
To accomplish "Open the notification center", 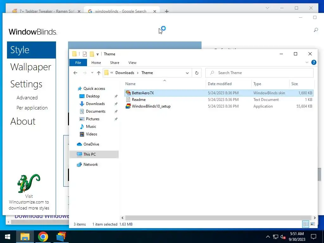I will [314, 237].
